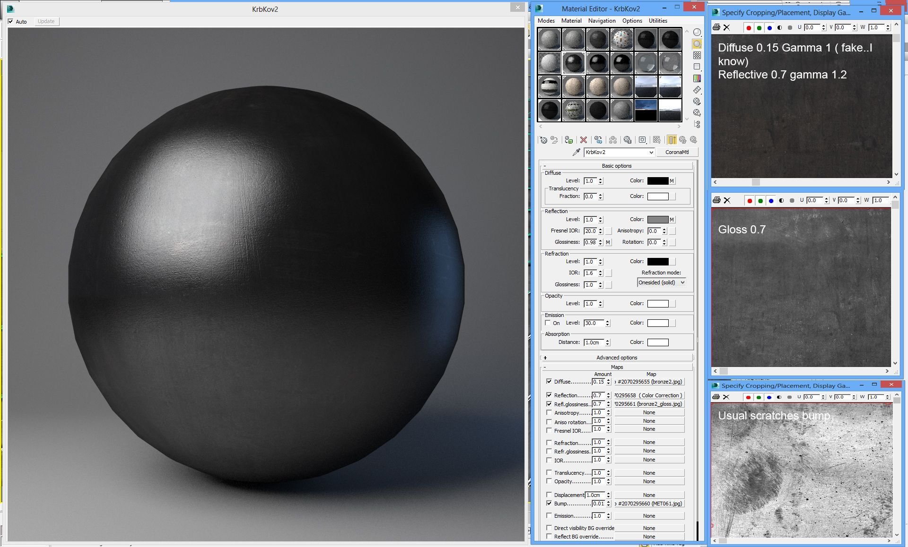This screenshot has height=547, width=908.
Task: Click printer icon in top bitmap viewer
Action: 716,27
